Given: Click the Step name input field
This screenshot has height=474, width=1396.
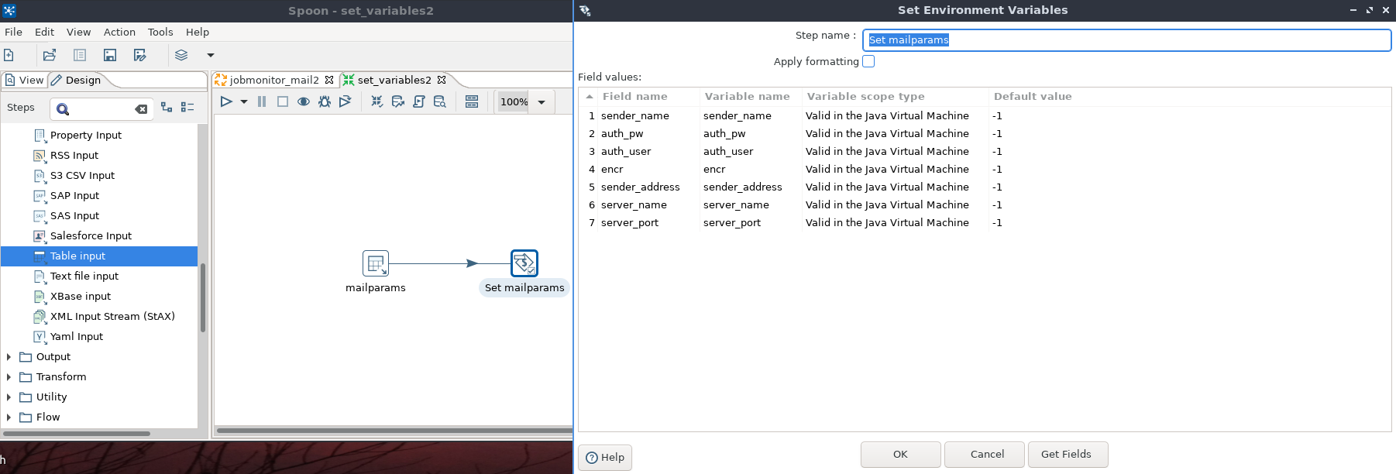Looking at the screenshot, I should pyautogui.click(x=1126, y=39).
